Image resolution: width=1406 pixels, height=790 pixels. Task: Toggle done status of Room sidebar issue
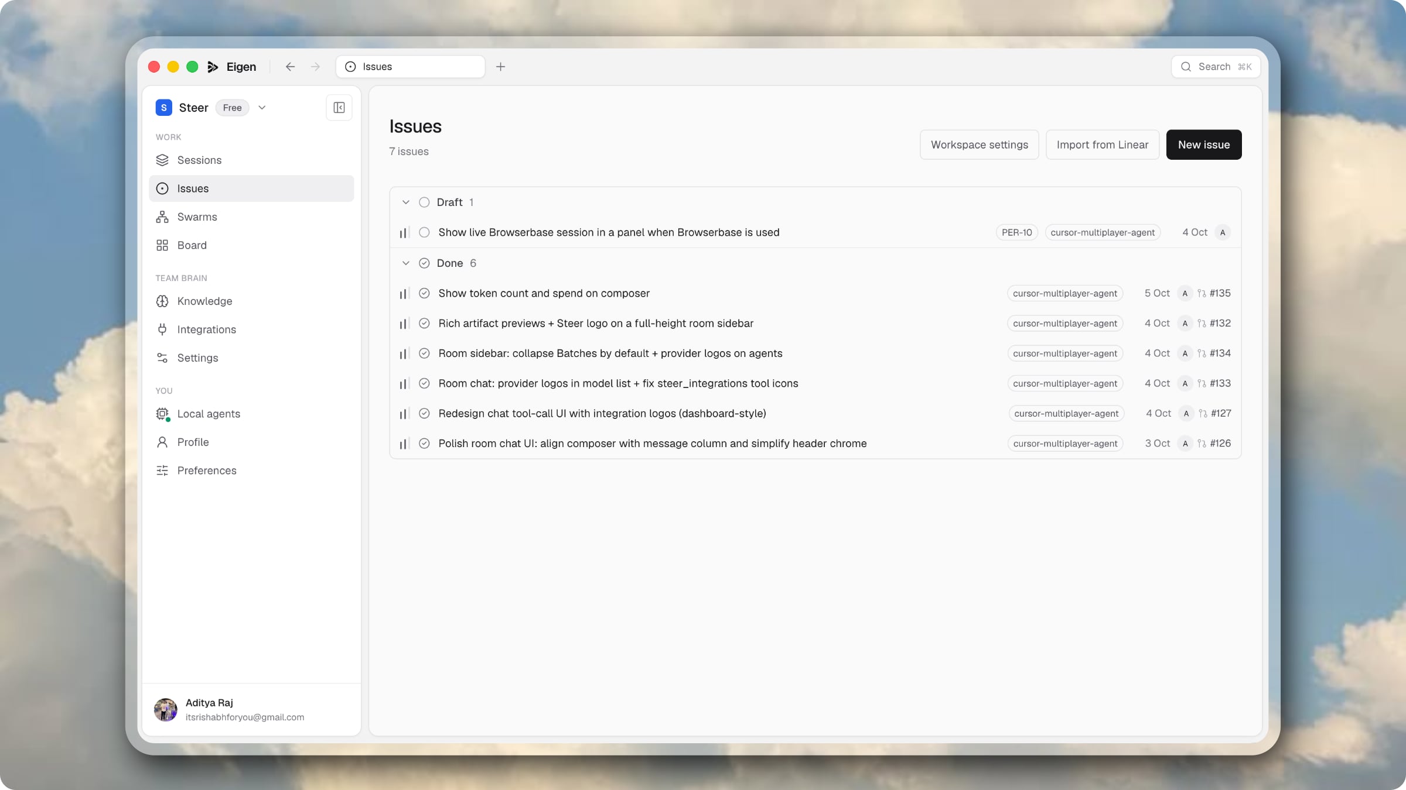coord(424,353)
